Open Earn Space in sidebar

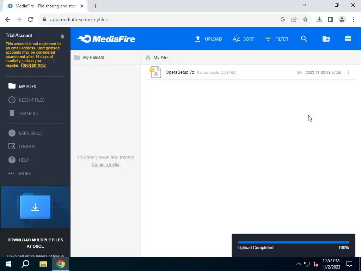click(25, 133)
